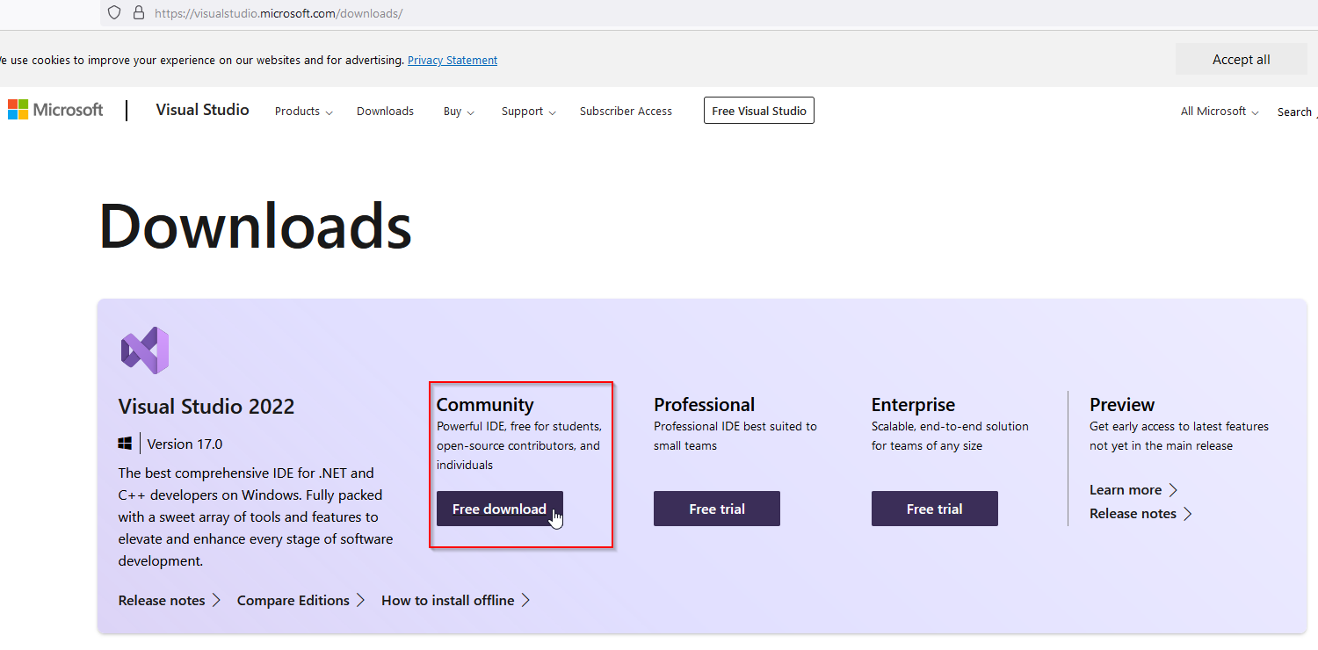Open the Support menu

click(527, 111)
